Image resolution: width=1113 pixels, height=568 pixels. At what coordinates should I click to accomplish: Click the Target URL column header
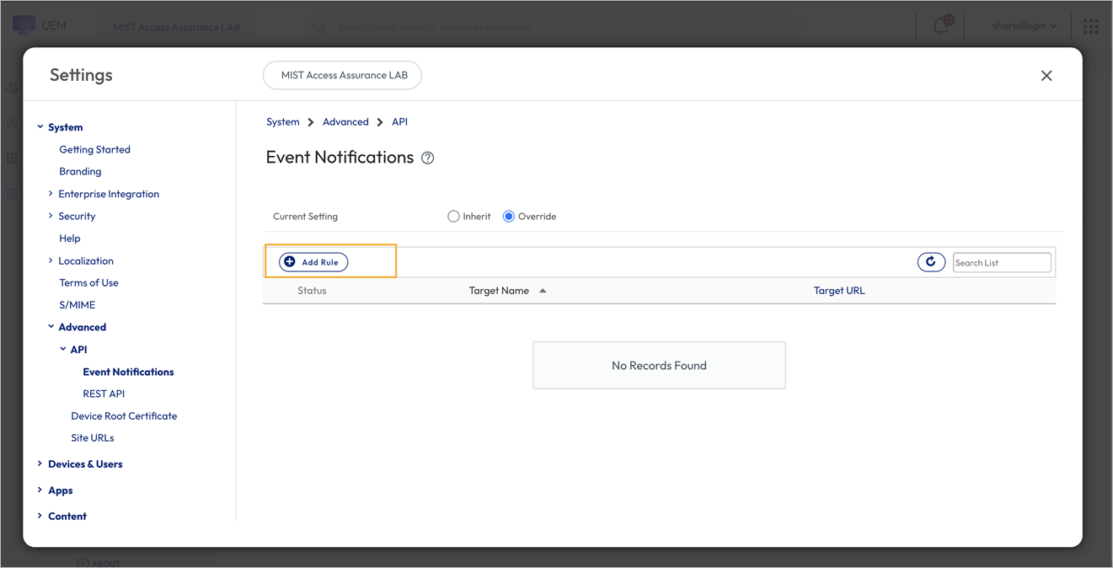tap(839, 291)
